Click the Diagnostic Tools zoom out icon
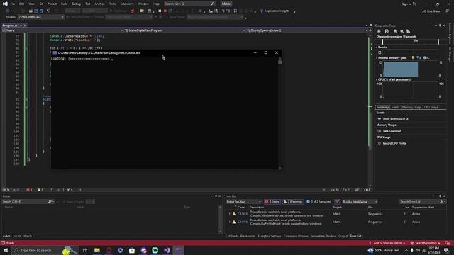 [402, 31]
